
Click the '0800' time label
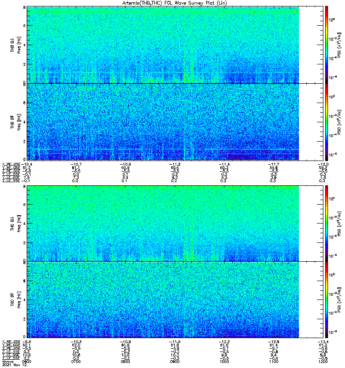coord(125,362)
